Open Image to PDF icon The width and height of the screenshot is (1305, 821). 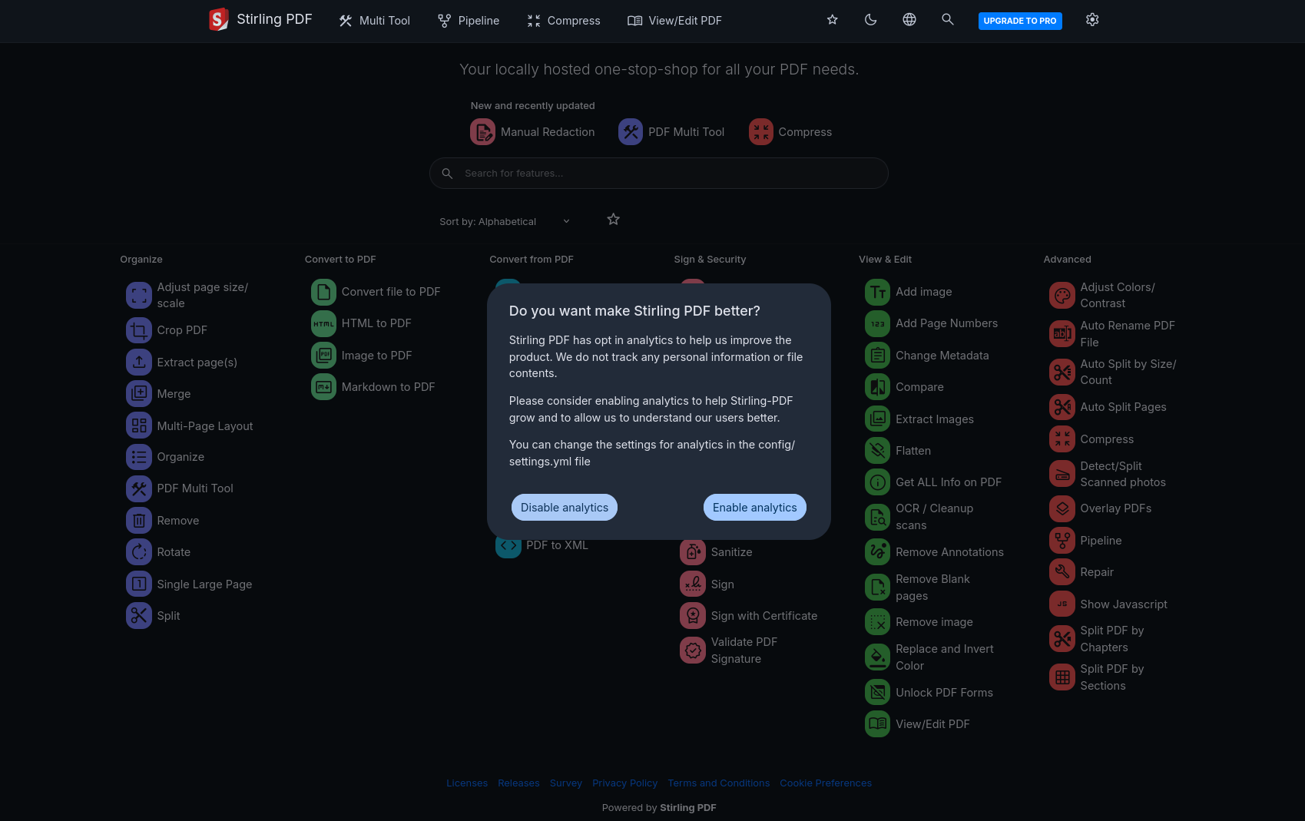[323, 356]
